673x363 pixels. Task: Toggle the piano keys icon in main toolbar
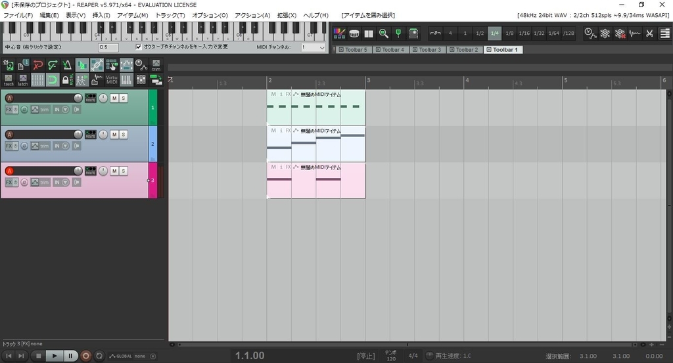(126, 79)
